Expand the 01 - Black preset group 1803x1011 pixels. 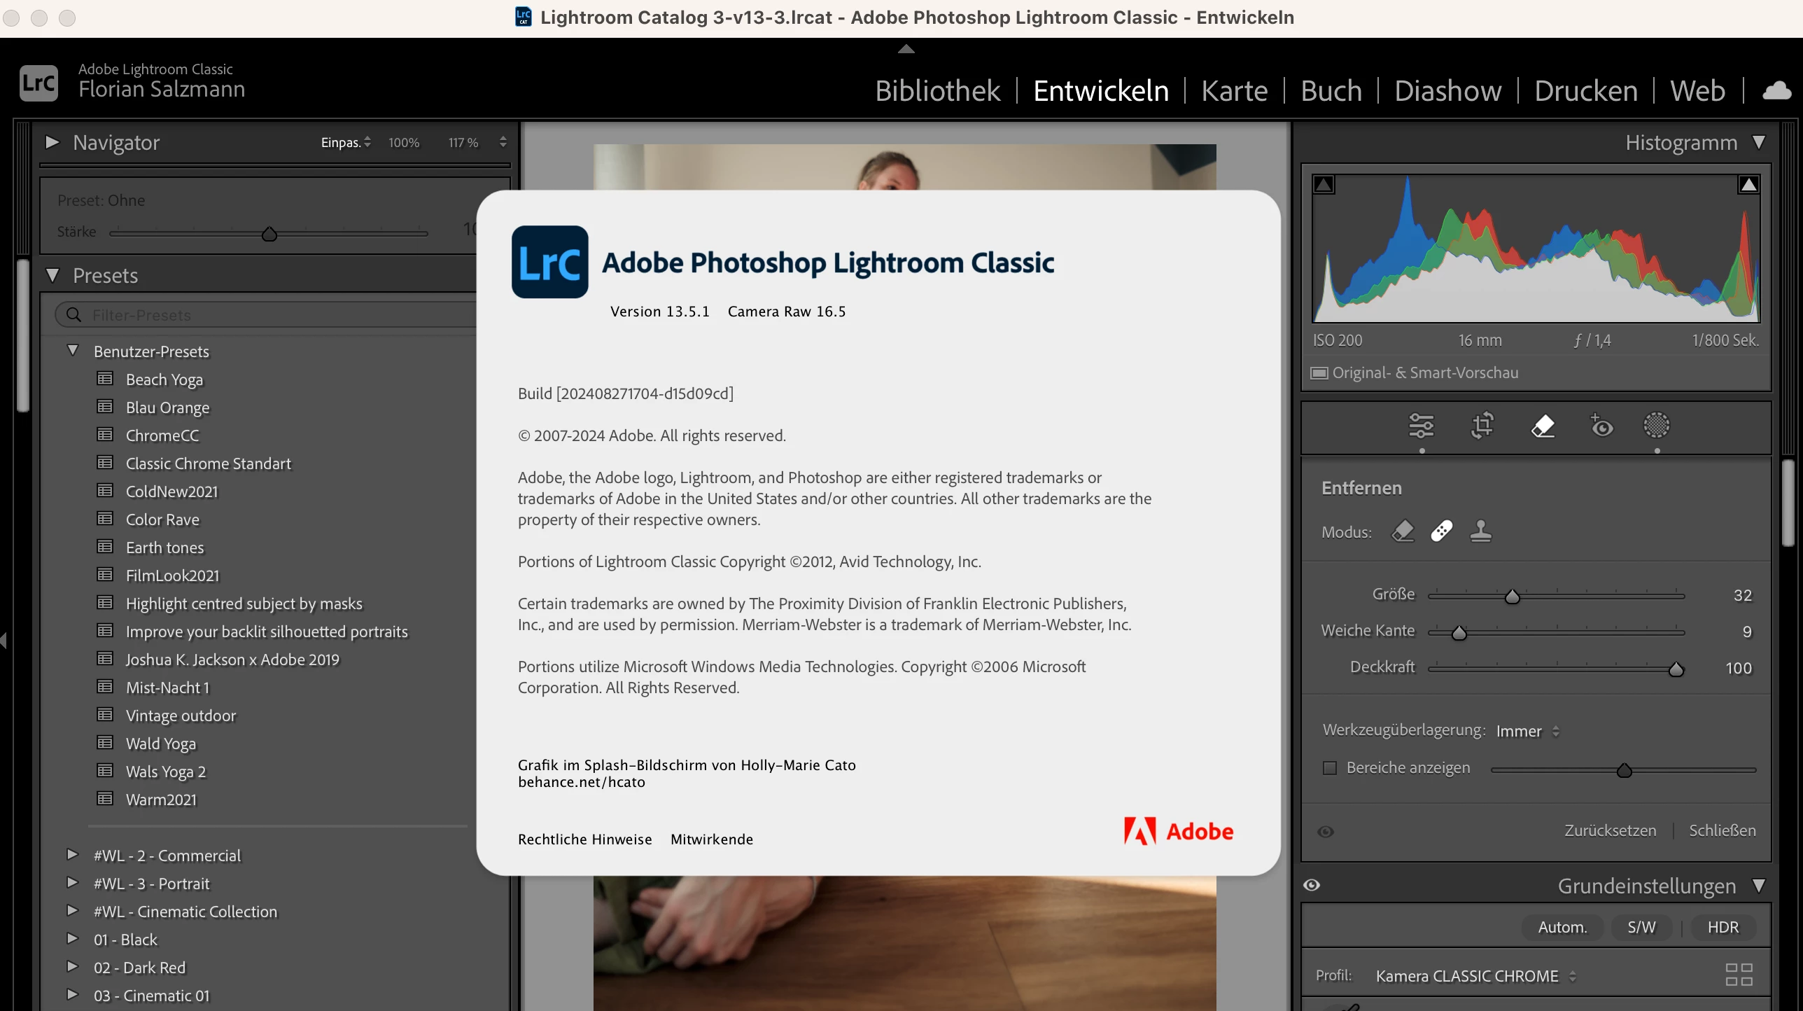[72, 939]
